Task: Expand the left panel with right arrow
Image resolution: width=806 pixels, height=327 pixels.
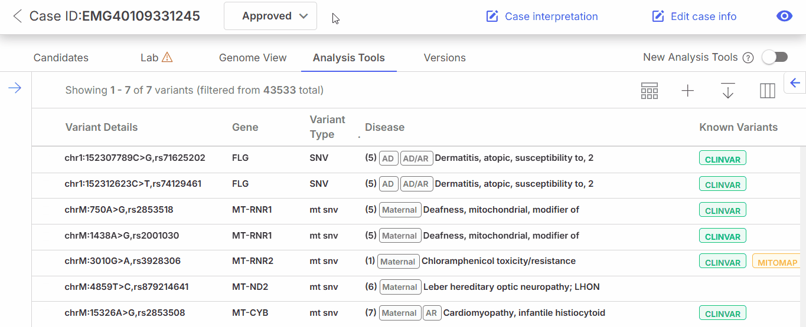Action: [15, 88]
